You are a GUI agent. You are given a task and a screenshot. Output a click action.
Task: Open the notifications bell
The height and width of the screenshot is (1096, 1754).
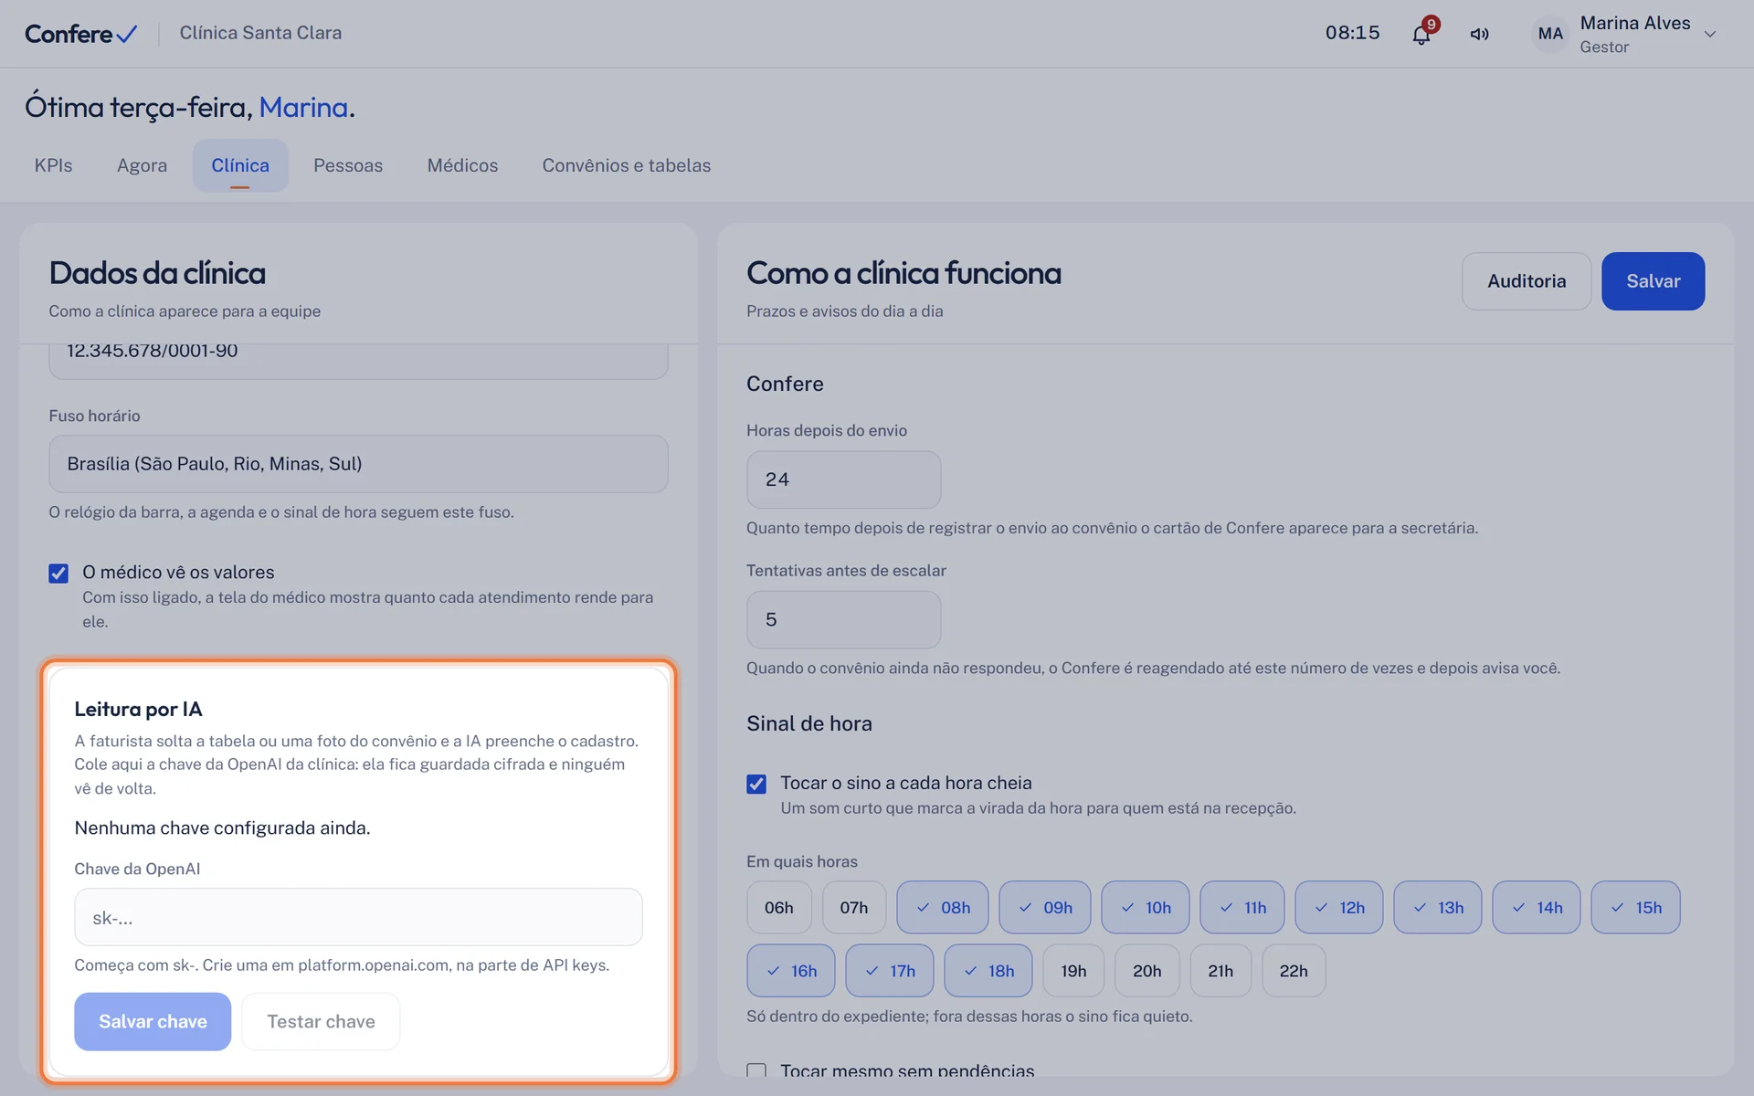(x=1421, y=34)
